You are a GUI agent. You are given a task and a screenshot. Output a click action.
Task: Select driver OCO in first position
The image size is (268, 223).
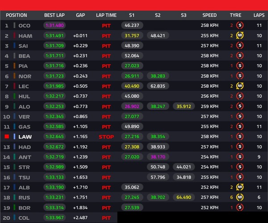pos(24,25)
